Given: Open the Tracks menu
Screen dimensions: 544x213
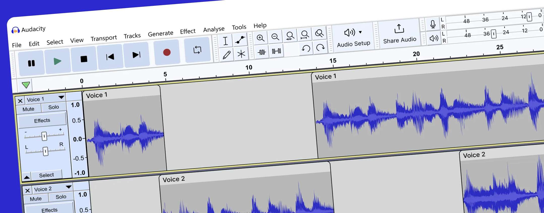Looking at the screenshot, I should pos(132,36).
